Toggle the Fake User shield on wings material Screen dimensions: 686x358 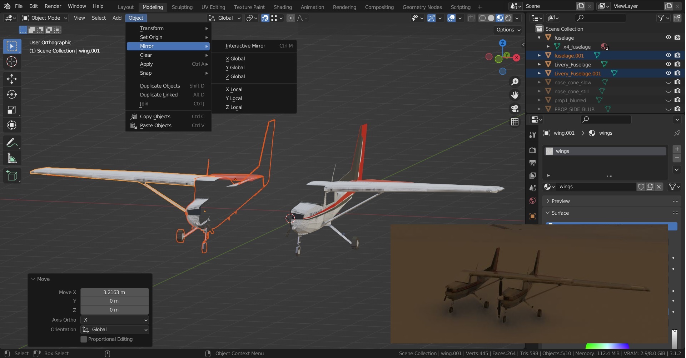641,187
